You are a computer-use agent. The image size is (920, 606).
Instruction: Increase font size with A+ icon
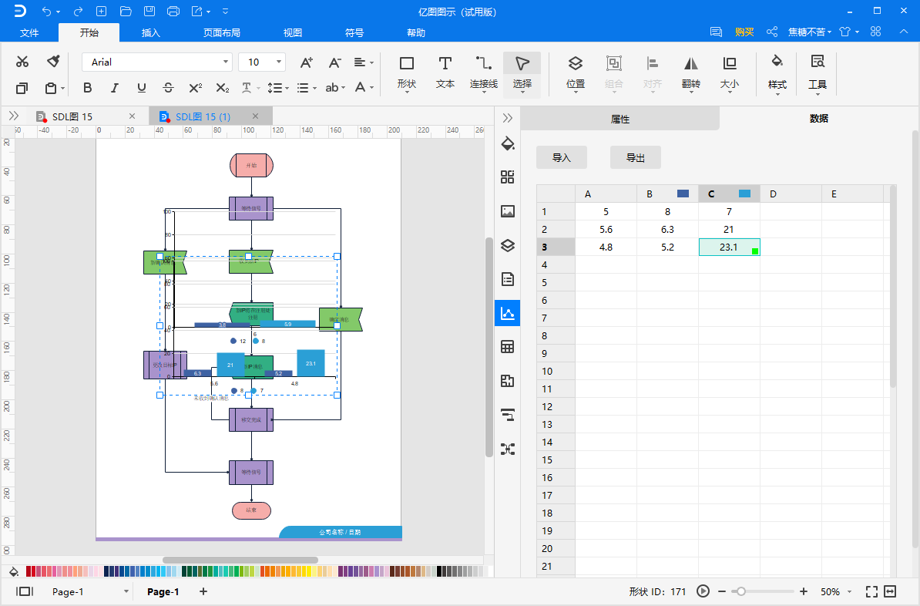click(x=306, y=62)
